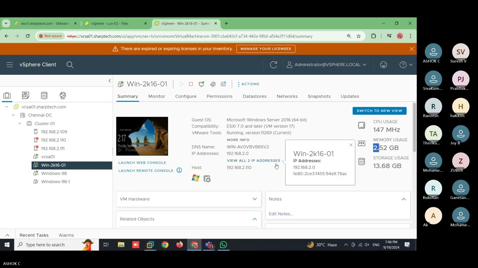Switch to the Summary tab
Screen dimensions: 478x268
(128, 96)
